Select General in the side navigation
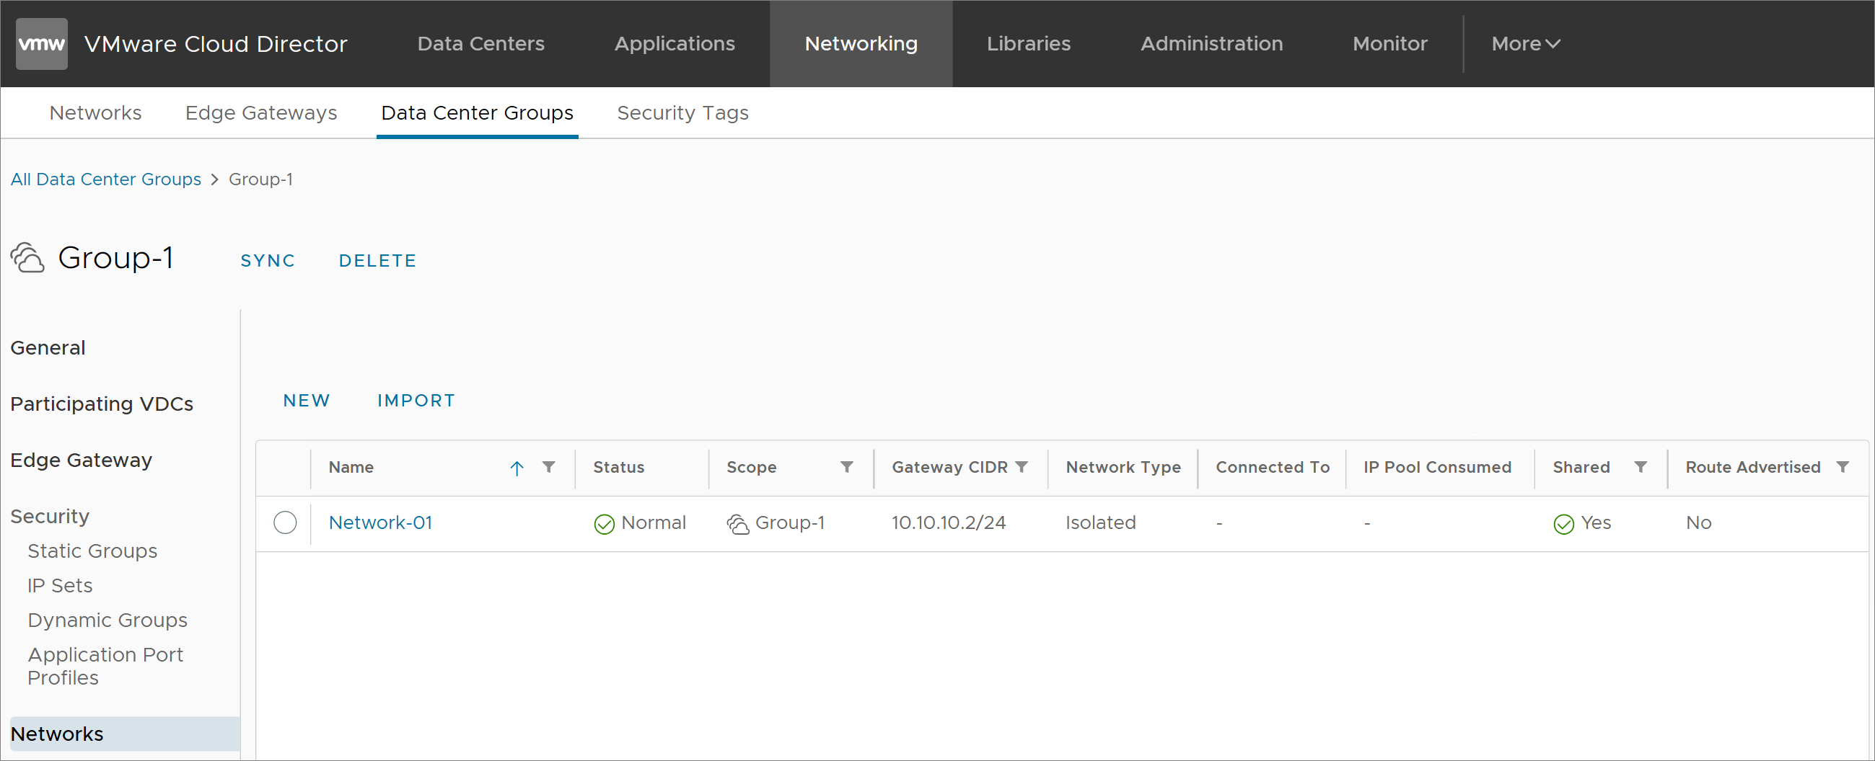 click(x=48, y=348)
